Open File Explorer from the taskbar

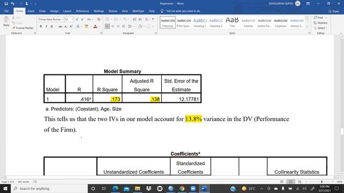click(138, 188)
